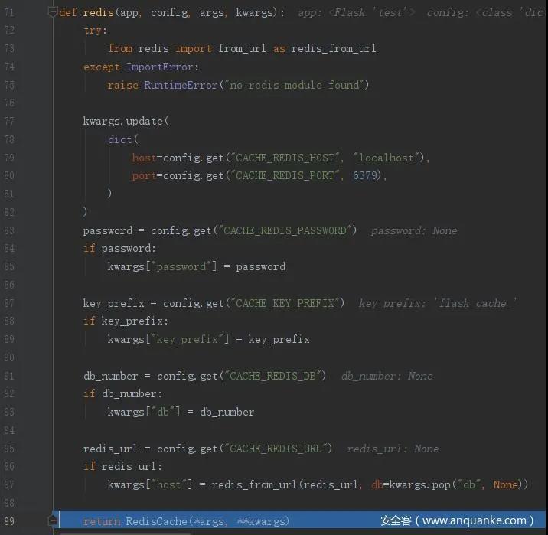Image resolution: width=548 pixels, height=535 pixels.
Task: Click the 'try:' keyword on line 72
Action: tap(95, 31)
